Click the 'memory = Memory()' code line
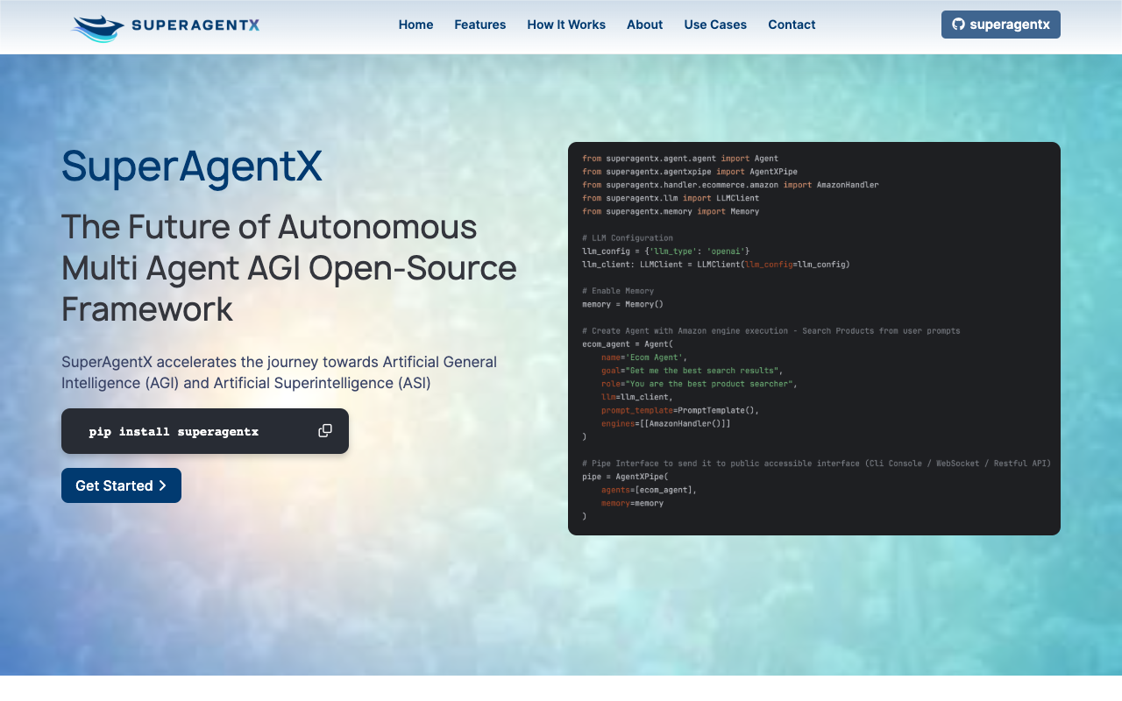Viewport: 1122px width, 701px height. [x=622, y=304]
